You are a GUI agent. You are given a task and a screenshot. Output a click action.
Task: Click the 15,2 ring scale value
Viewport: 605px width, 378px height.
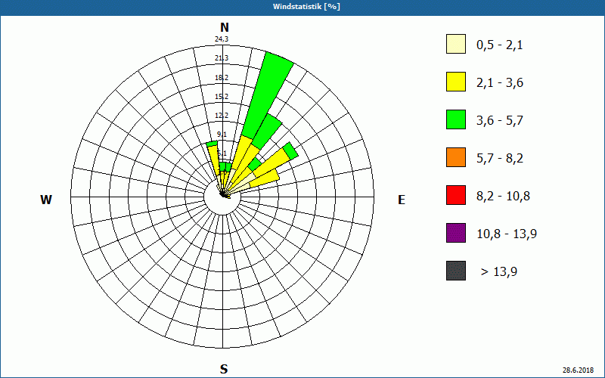[x=222, y=97]
